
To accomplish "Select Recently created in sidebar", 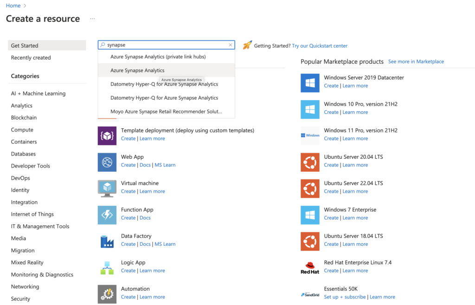I will [31, 58].
